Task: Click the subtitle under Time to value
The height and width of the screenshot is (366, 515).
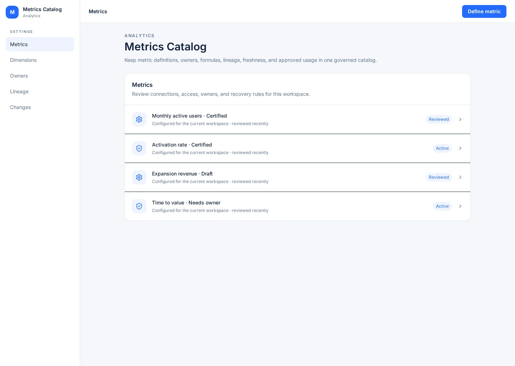Action: (210, 211)
